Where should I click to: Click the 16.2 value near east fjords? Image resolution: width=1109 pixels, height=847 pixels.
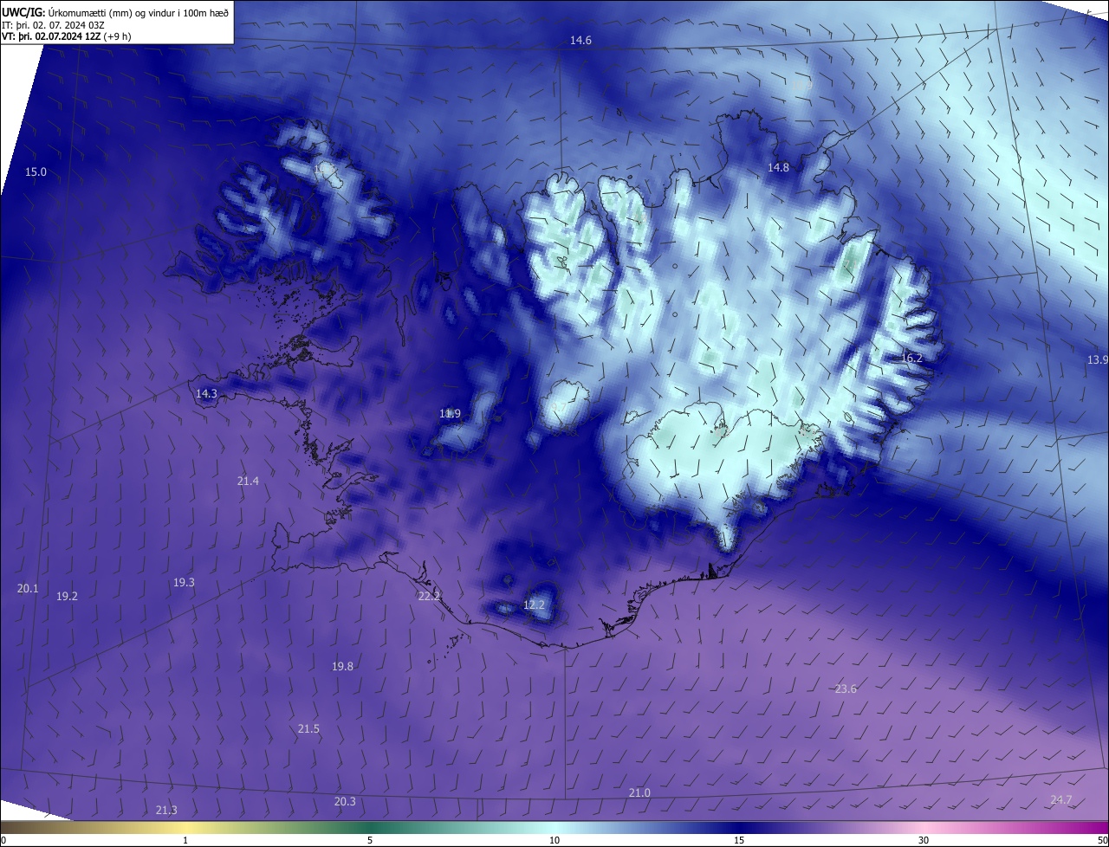click(911, 358)
